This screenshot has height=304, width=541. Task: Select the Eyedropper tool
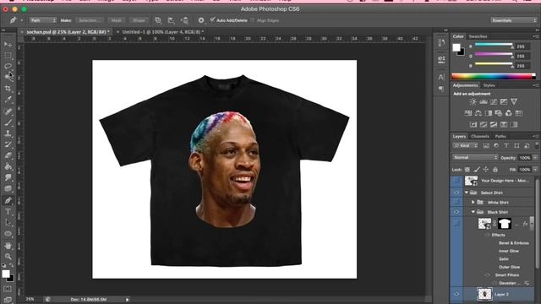point(8,100)
